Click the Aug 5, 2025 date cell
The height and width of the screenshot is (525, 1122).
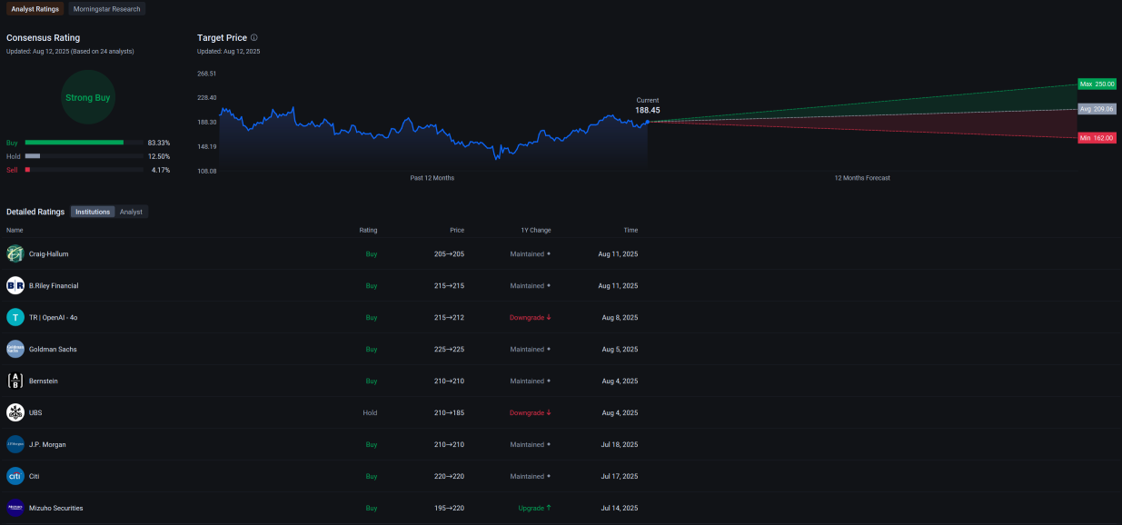tap(620, 349)
